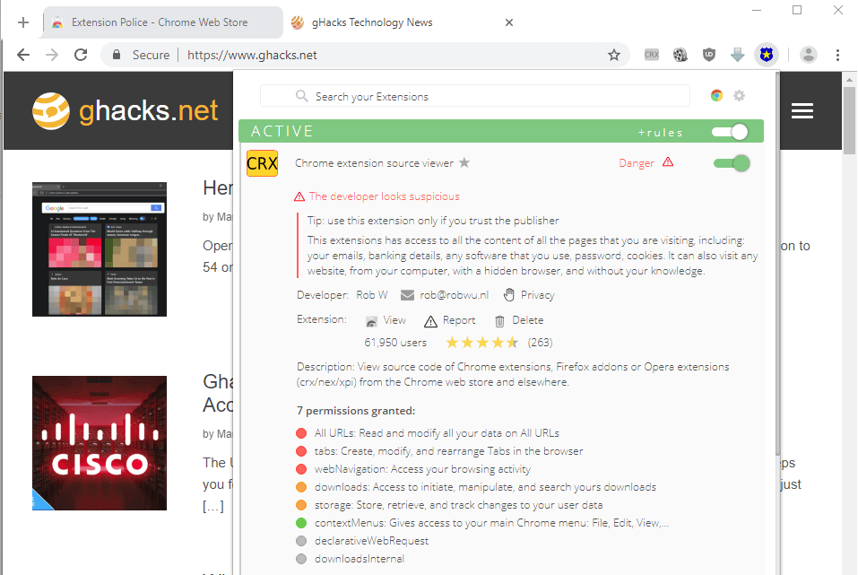This screenshot has width=858, height=575.
Task: Switch to Extension Police - Chrome Web Store tab
Action: pyautogui.click(x=162, y=22)
